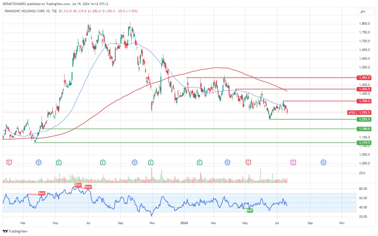Image resolution: width=378 pixels, height=236 pixels.
Task: Click the 1,358.0 red resistance label
Action: click(364, 101)
